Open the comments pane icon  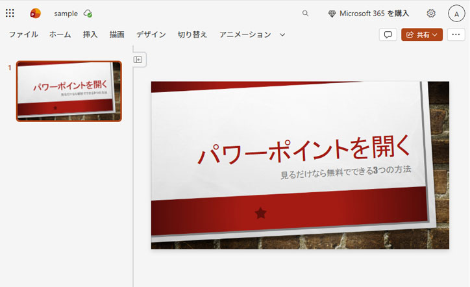388,34
